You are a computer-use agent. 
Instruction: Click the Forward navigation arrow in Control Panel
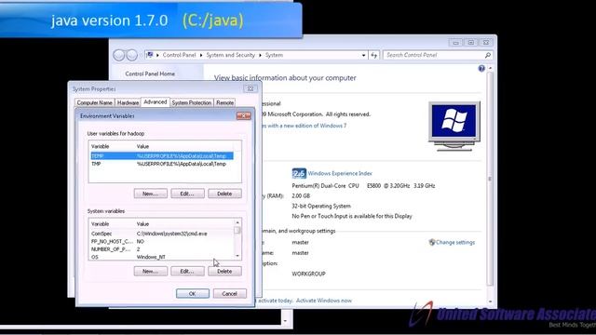point(131,55)
